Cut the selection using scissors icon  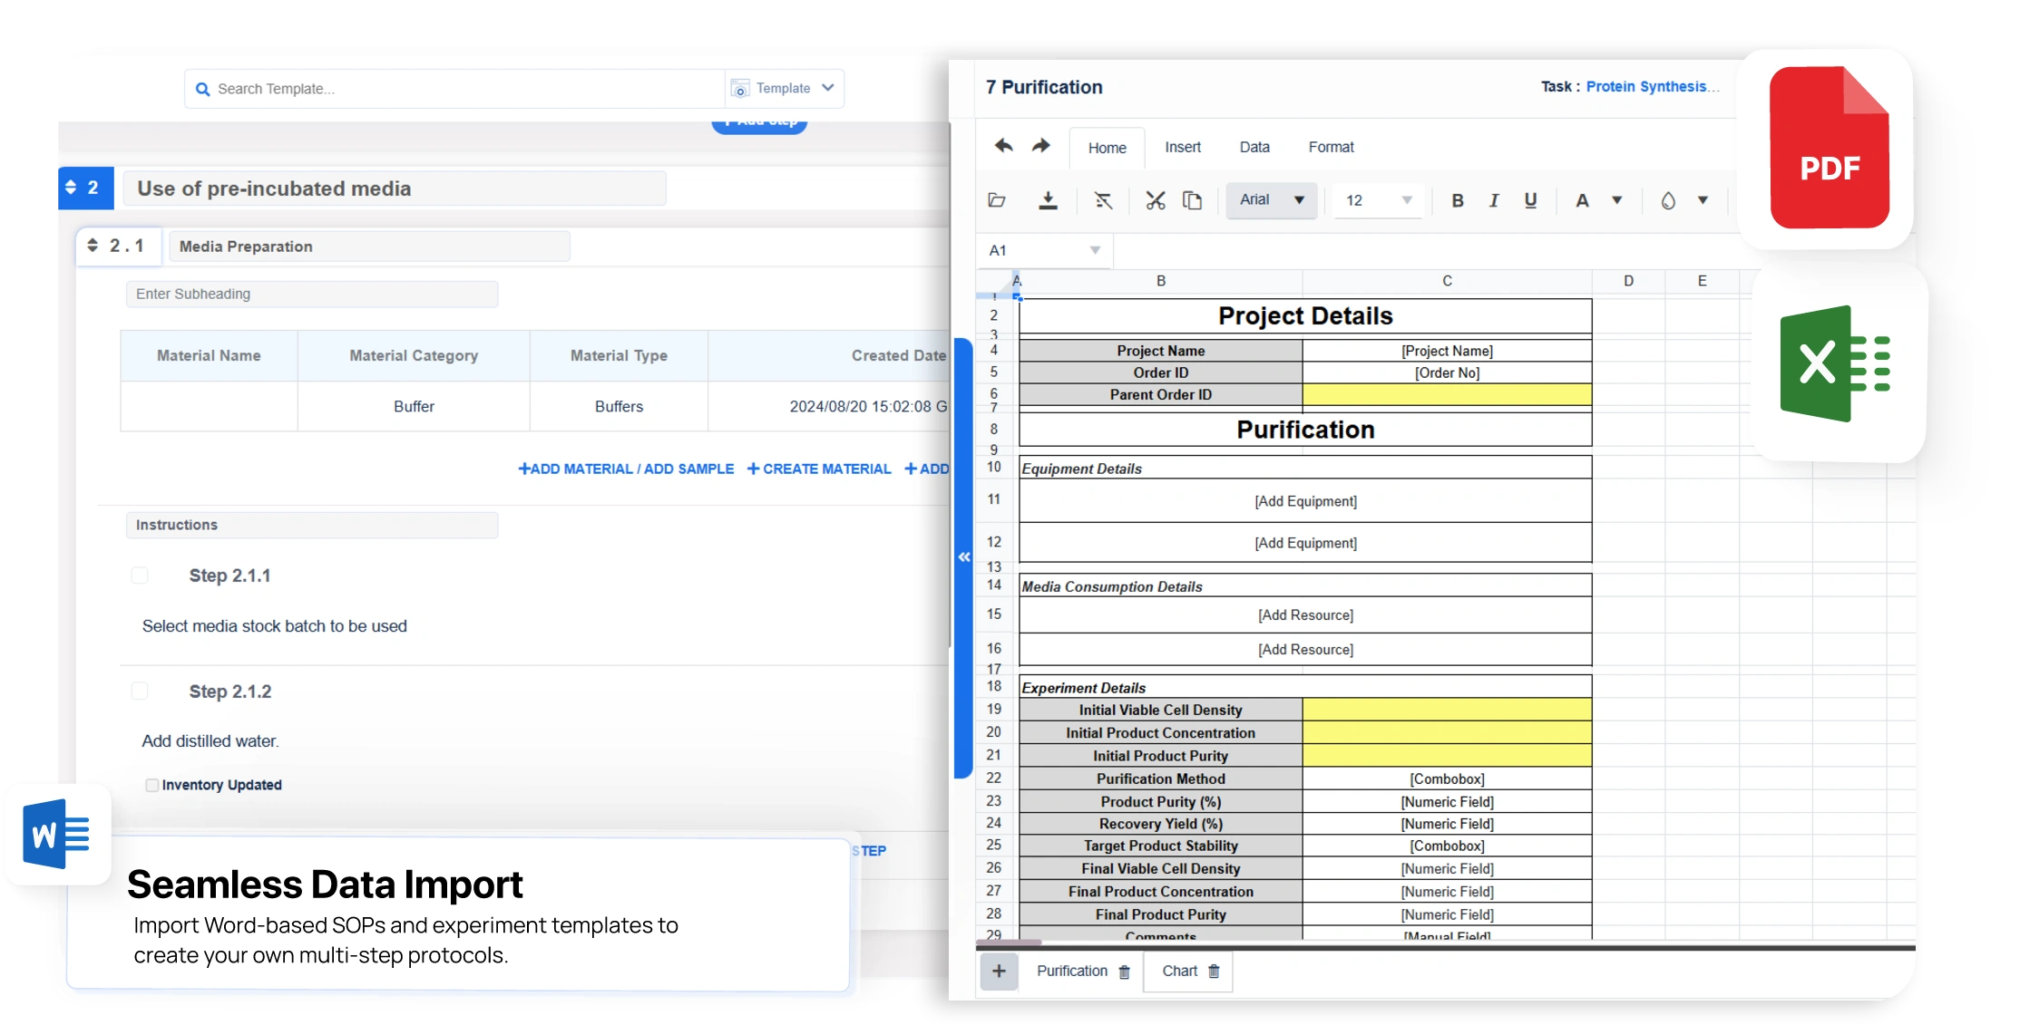1155,200
